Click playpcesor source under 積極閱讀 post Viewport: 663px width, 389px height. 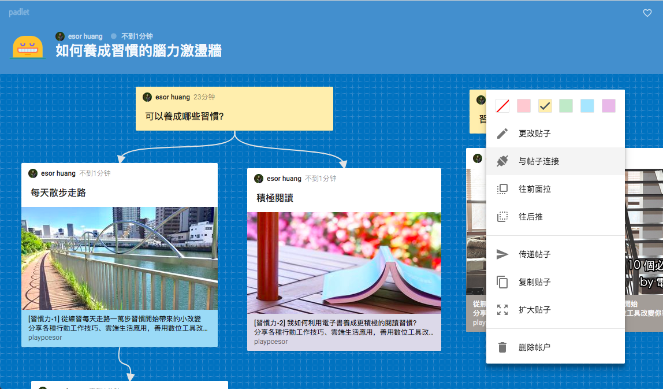click(x=271, y=342)
